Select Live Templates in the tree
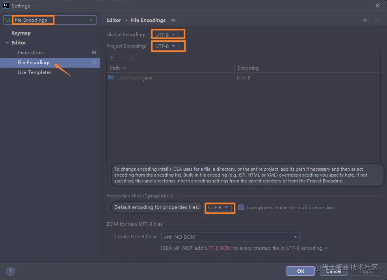 pos(35,72)
